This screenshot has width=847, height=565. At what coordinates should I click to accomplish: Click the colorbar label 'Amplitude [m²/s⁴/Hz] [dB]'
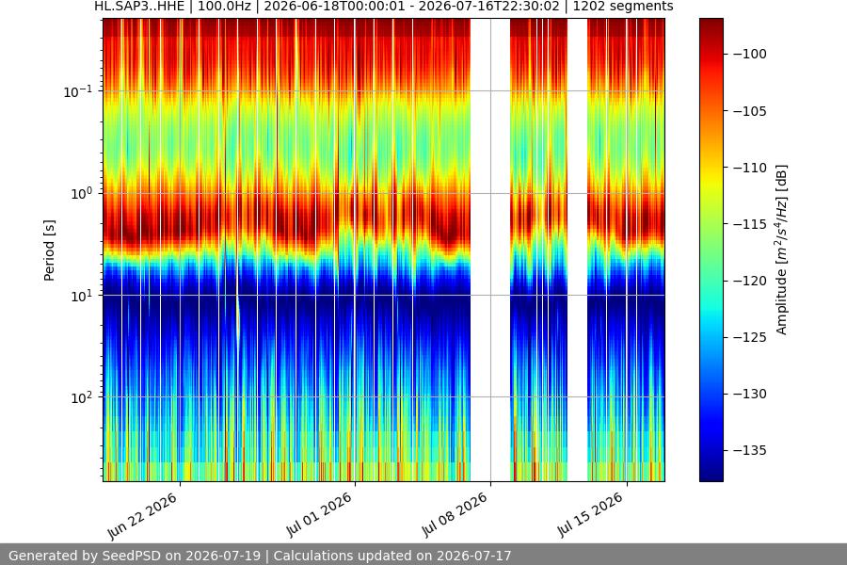click(781, 250)
